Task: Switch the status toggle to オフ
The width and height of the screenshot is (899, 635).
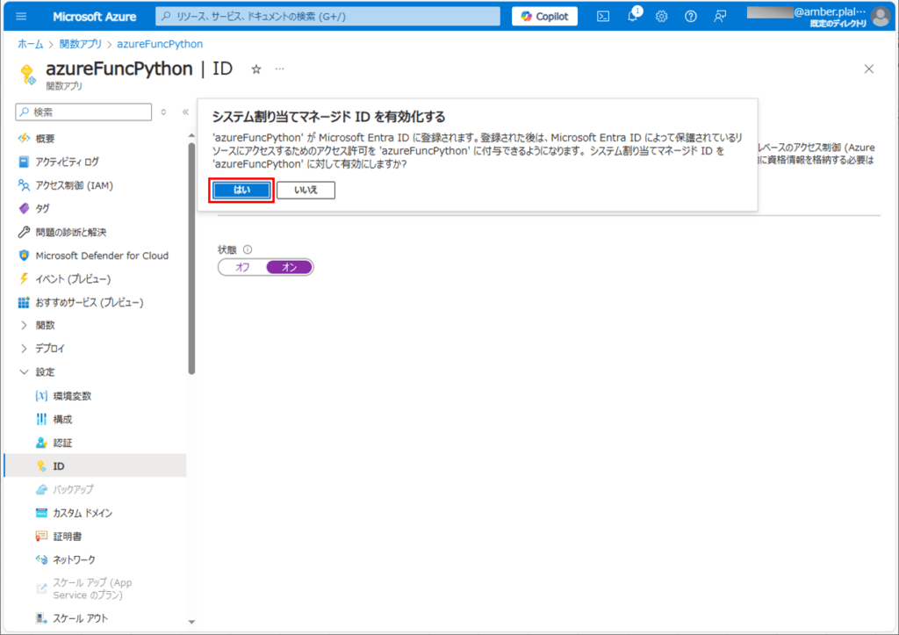Action: [x=243, y=267]
